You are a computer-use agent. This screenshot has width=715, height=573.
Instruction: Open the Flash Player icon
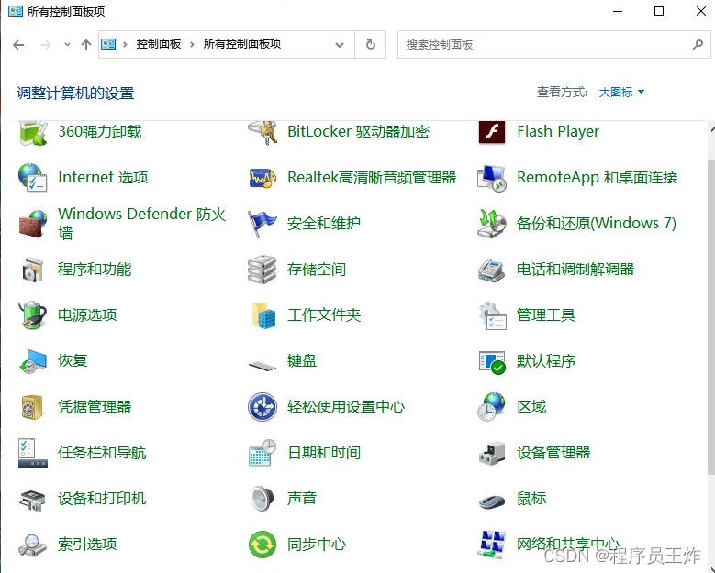tap(492, 132)
